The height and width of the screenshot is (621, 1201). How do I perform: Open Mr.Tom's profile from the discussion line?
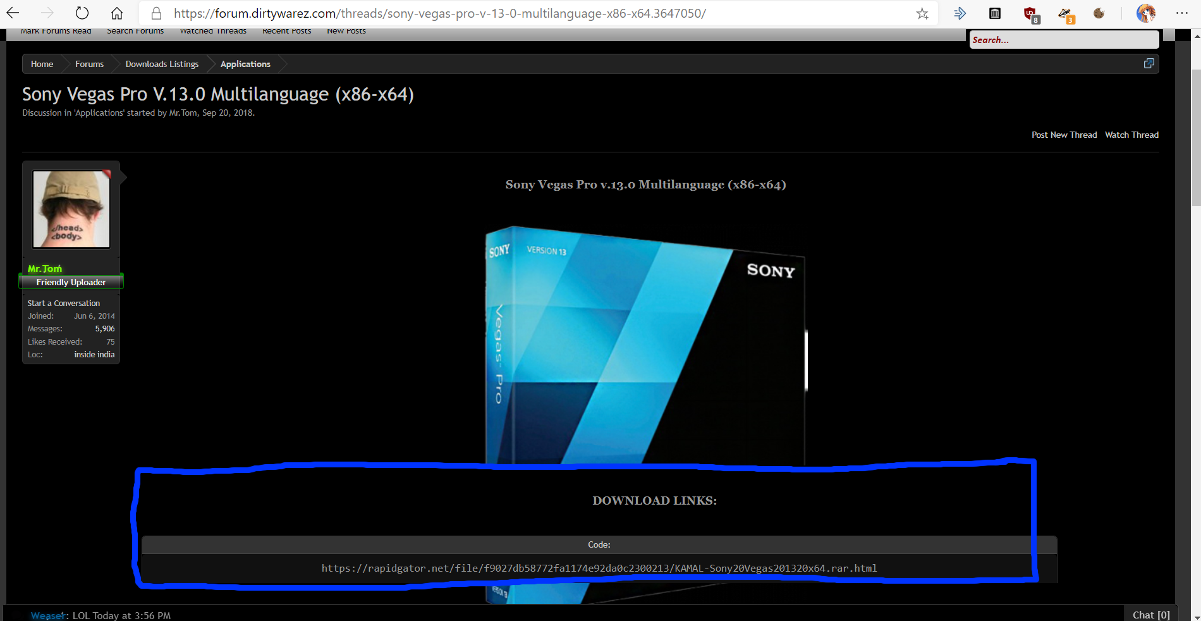[183, 113]
